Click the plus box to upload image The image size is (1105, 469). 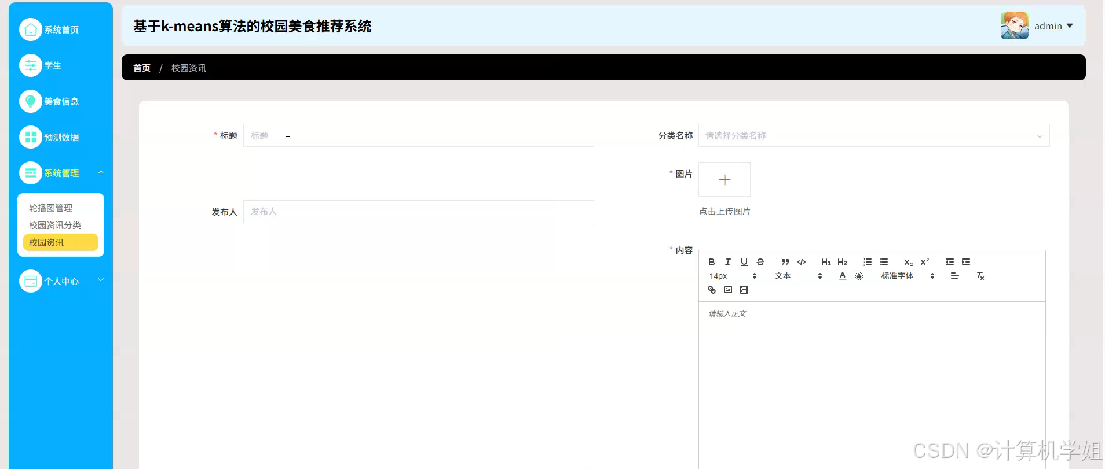tap(725, 179)
